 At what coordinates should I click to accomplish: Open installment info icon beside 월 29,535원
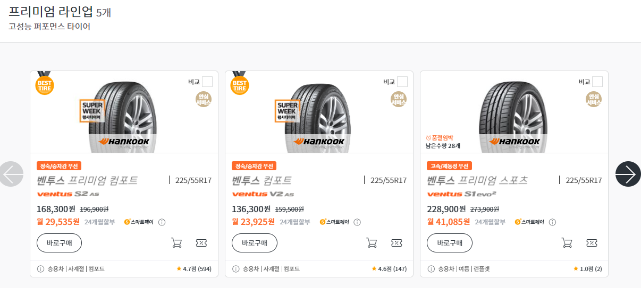coord(162,222)
